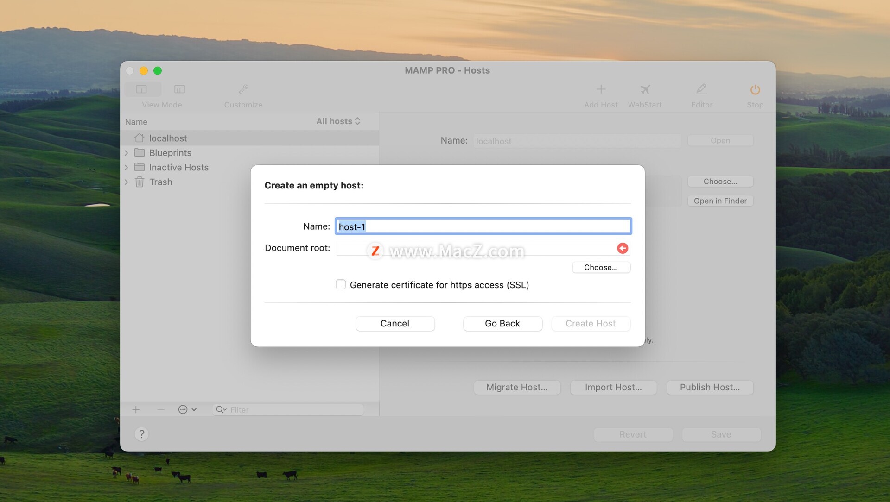Click the green zoom window button
Viewport: 890px width, 502px height.
click(158, 70)
